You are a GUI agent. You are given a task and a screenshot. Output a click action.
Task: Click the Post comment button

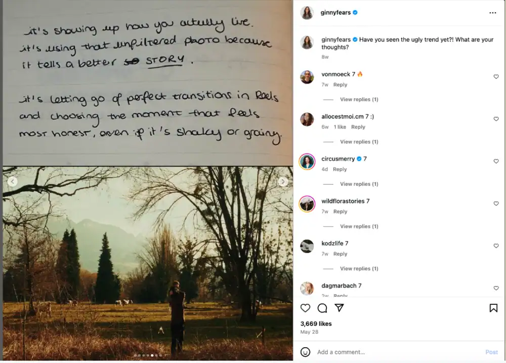tap(491, 352)
